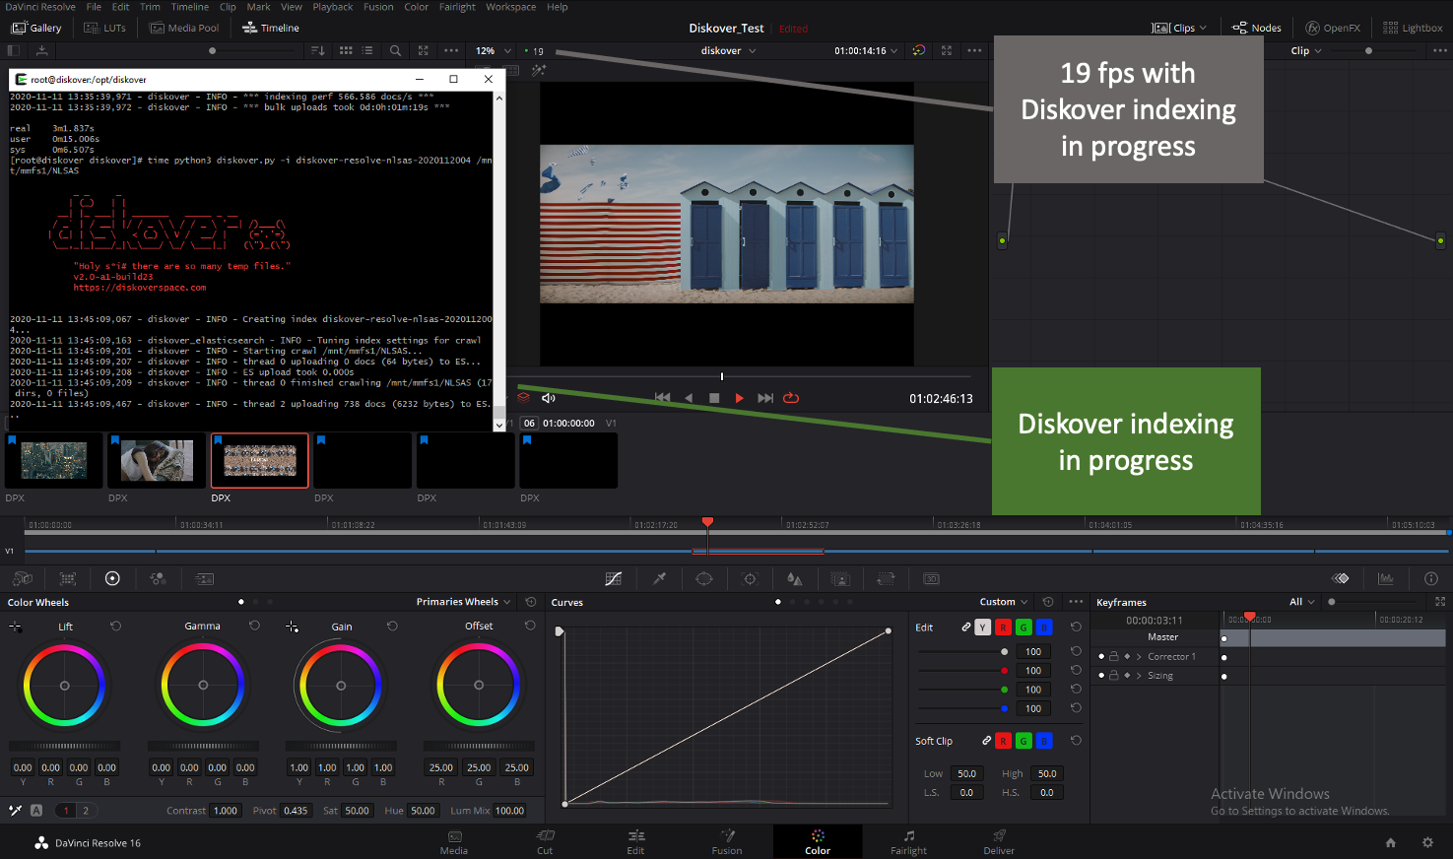Switch to the Media page

pyautogui.click(x=454, y=842)
